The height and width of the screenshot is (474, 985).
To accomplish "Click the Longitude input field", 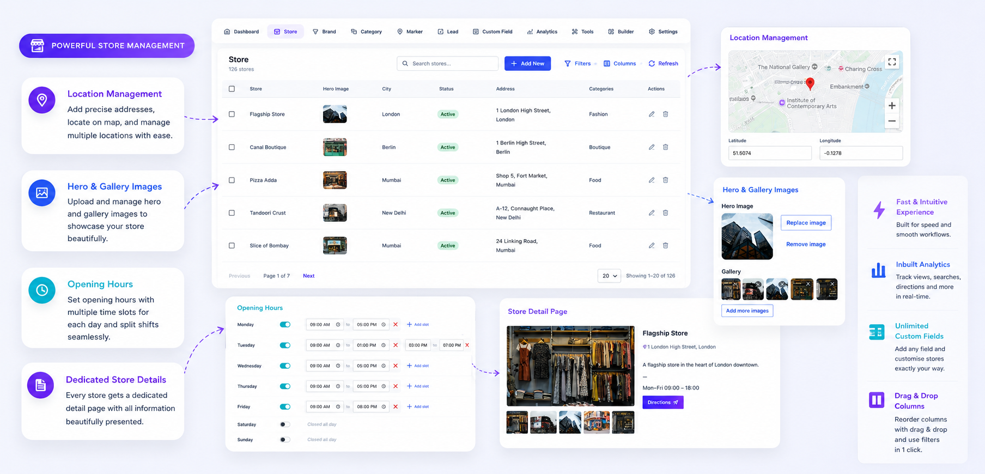I will point(861,153).
